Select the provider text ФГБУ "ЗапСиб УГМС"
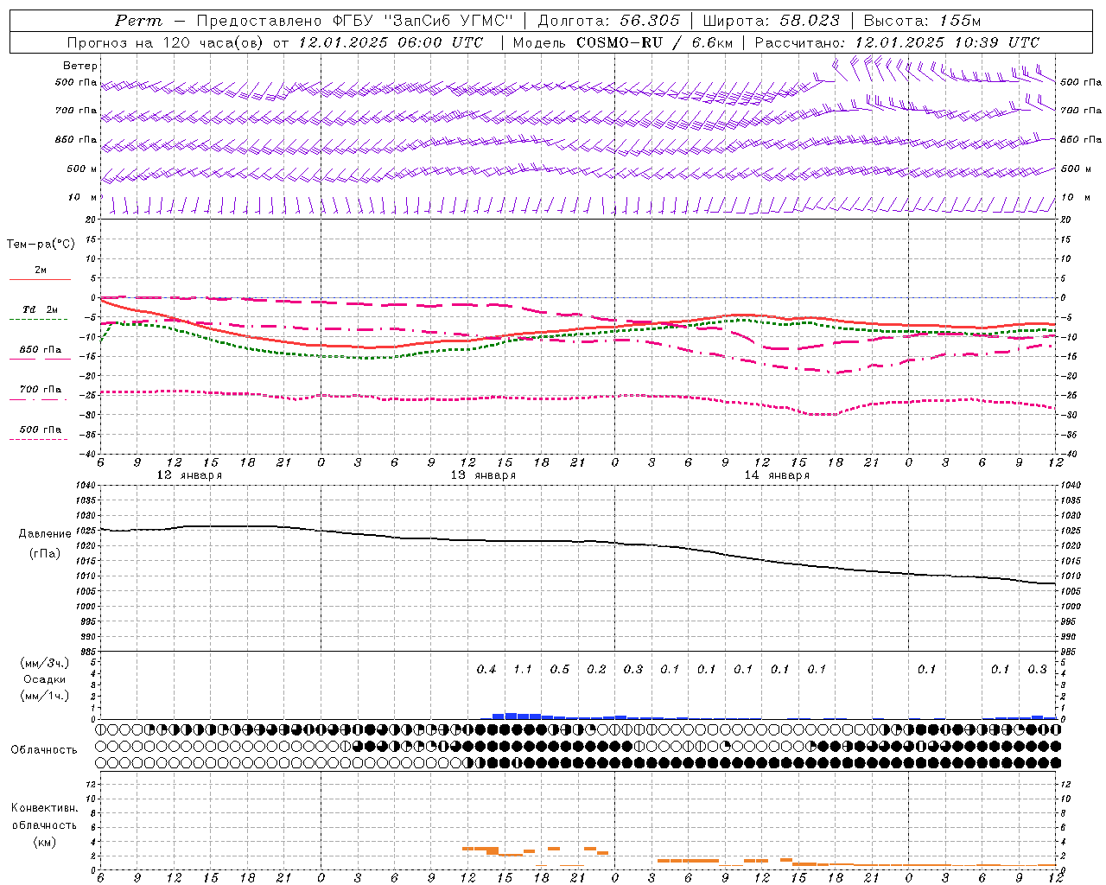This screenshot has width=1106, height=885. pyautogui.click(x=423, y=21)
